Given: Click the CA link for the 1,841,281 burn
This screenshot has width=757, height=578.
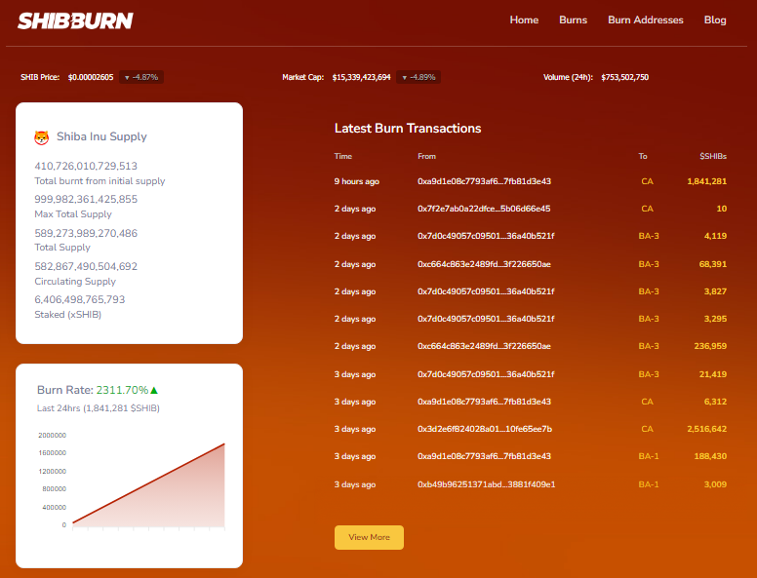Looking at the screenshot, I should (x=647, y=181).
